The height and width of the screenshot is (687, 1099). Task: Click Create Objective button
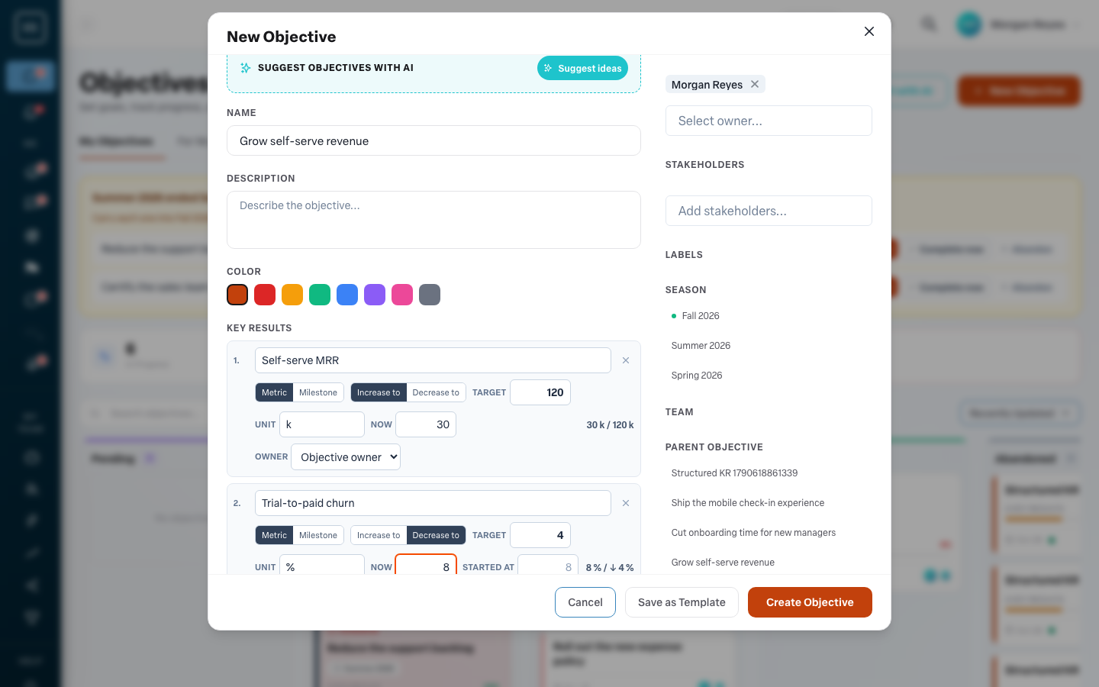click(810, 602)
